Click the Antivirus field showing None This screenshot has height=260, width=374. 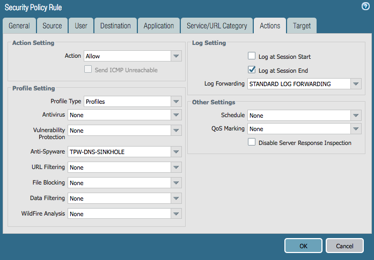click(119, 114)
